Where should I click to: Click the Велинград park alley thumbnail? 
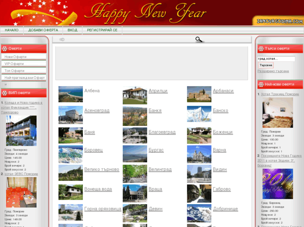pos(135,174)
